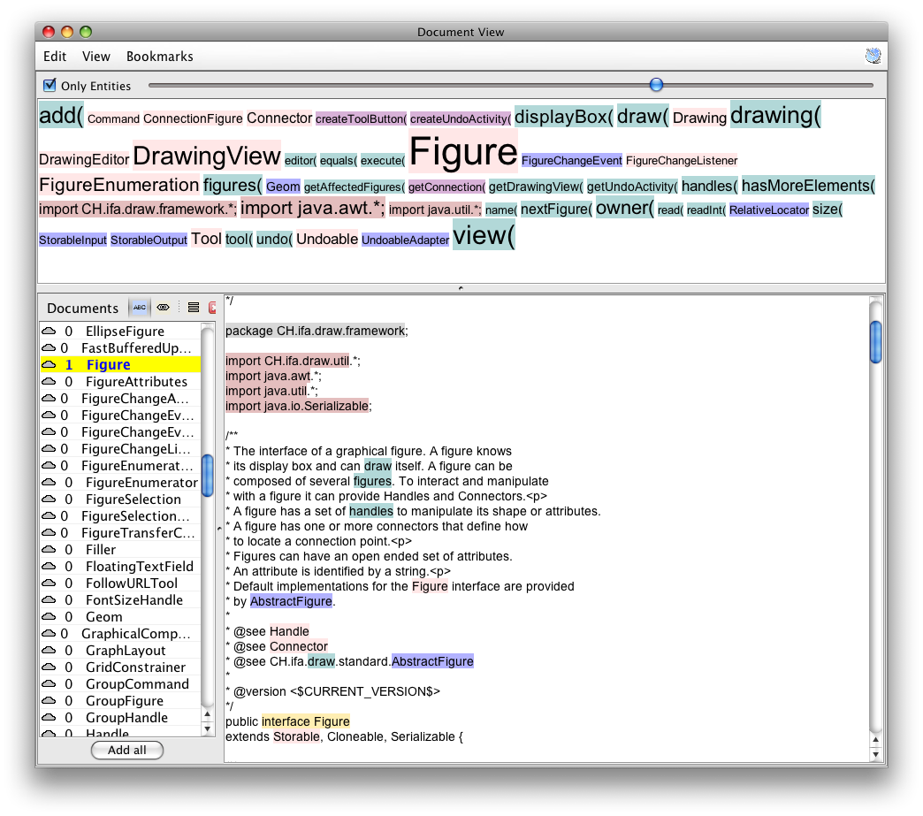Click the DrawingView tag in cloud

coord(206,156)
